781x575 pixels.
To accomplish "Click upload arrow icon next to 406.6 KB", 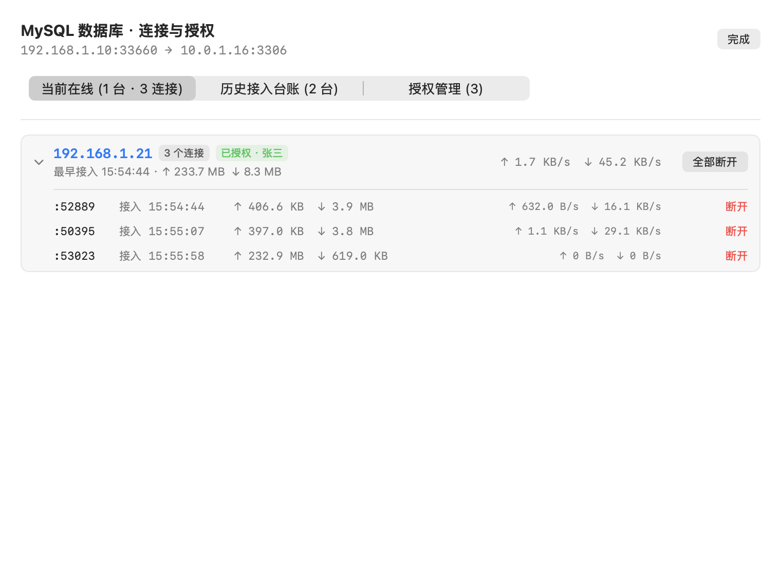I will tap(237, 207).
